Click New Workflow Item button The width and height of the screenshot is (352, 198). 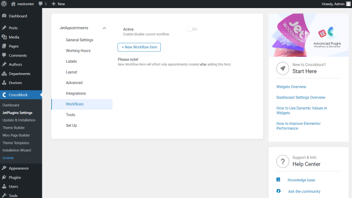(x=139, y=47)
